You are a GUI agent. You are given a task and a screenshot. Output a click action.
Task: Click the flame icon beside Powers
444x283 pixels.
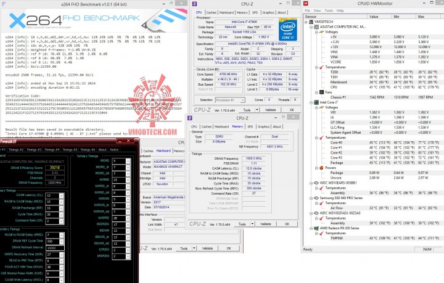[x=321, y=168]
